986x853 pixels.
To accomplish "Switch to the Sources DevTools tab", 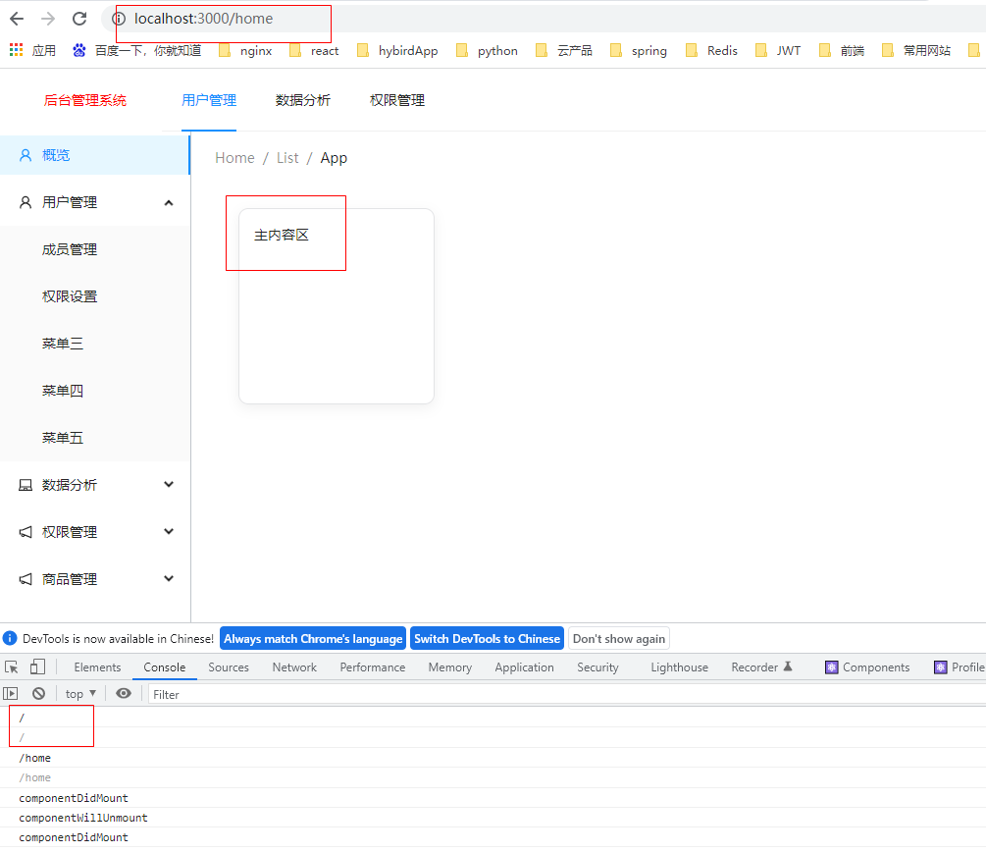I will coord(229,667).
